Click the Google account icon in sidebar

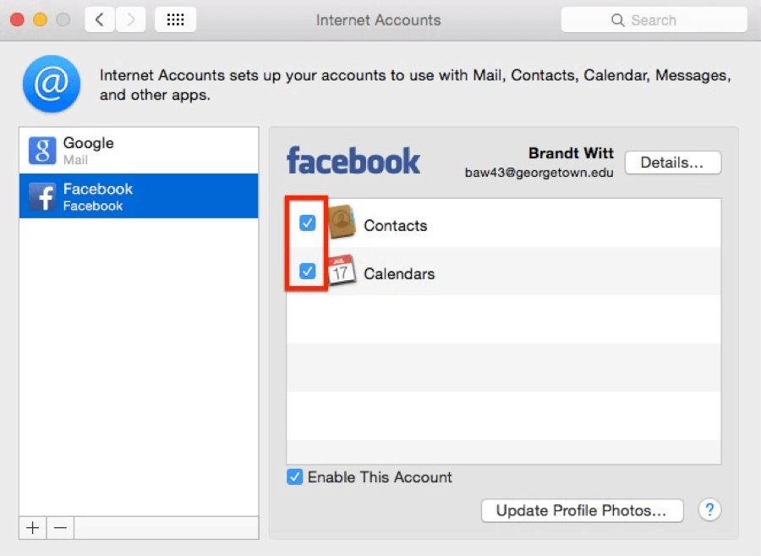point(42,151)
